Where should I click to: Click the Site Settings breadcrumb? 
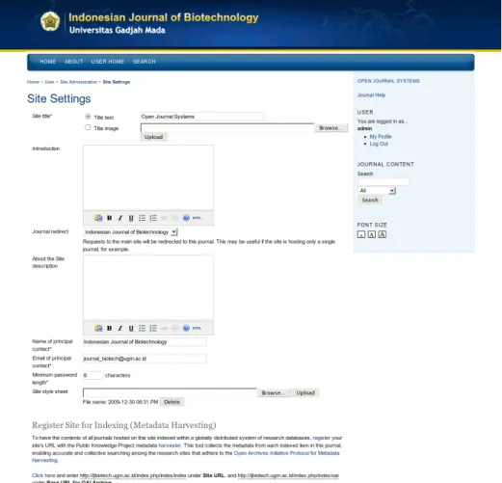tap(117, 82)
